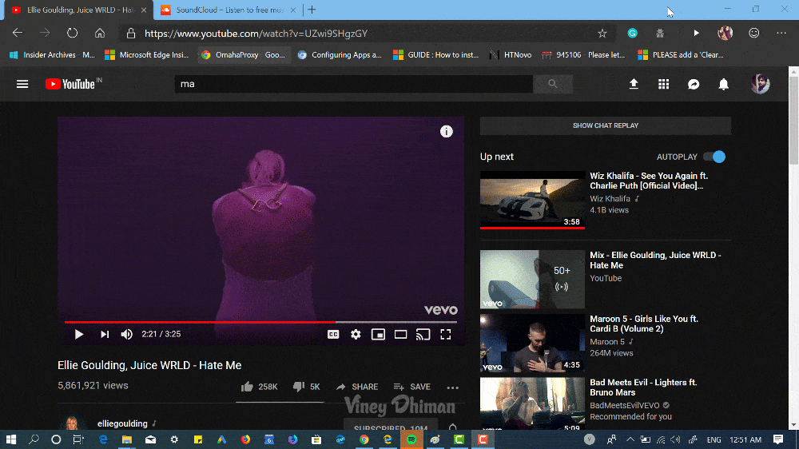The image size is (799, 449).
Task: Open Mix Ellie Goulding Hate Me title
Action: pos(655,260)
